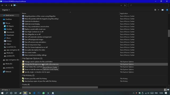Screen dimensions: 170x95
Task: Select Quick access in navigation pane
Action: (x=10, y=15)
